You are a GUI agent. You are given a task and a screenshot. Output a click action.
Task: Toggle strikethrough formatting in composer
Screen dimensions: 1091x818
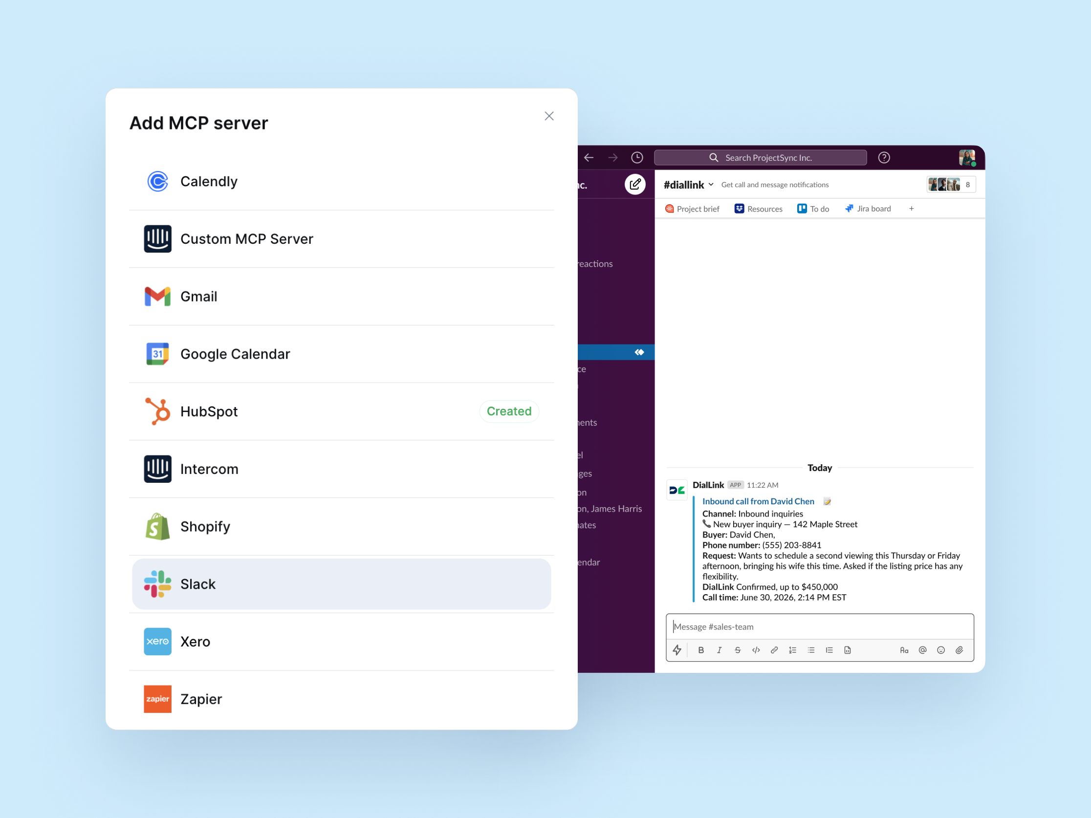click(738, 650)
